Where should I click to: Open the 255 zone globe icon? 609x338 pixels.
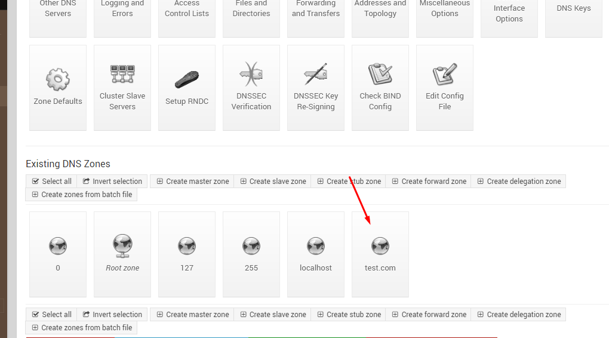251,246
